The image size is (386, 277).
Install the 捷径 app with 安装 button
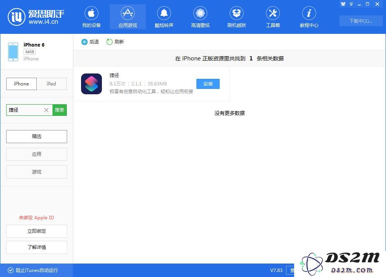[x=208, y=83]
